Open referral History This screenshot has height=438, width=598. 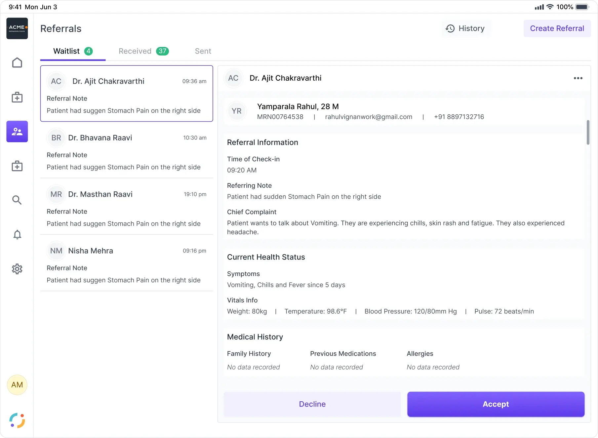[466, 28]
